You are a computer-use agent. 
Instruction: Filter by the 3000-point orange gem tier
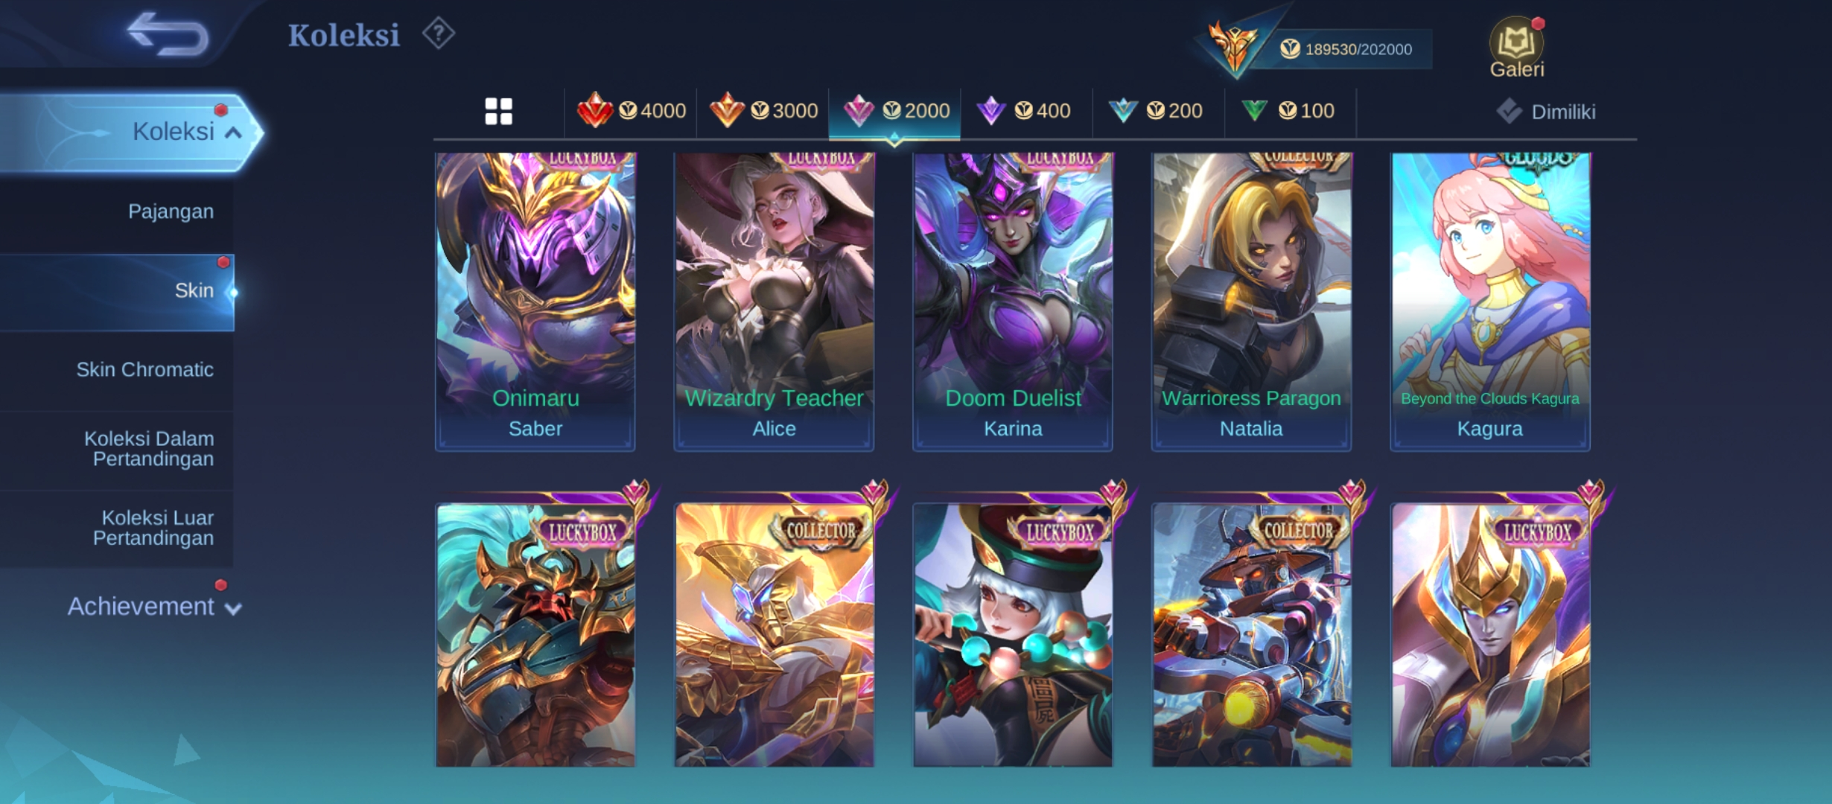coord(763,111)
